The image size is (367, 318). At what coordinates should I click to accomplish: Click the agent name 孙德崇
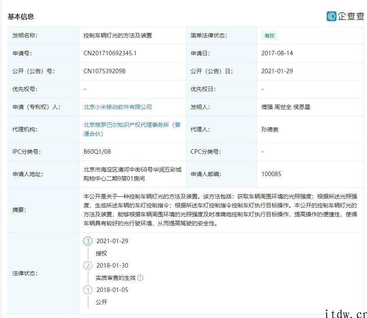point(270,129)
